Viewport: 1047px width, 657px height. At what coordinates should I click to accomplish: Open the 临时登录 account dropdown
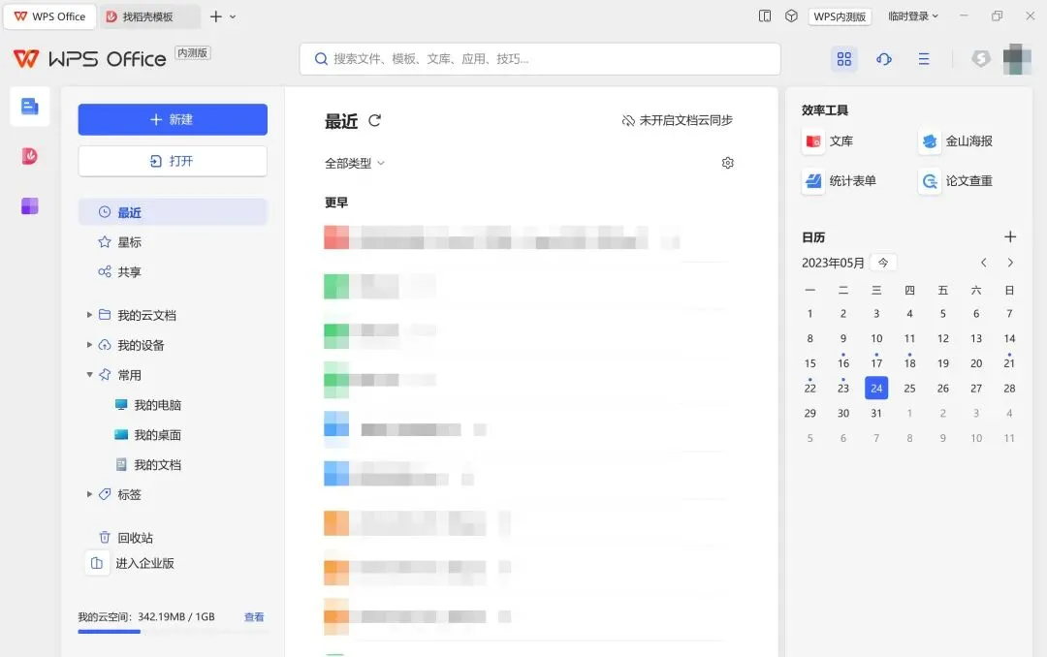pyautogui.click(x=913, y=16)
